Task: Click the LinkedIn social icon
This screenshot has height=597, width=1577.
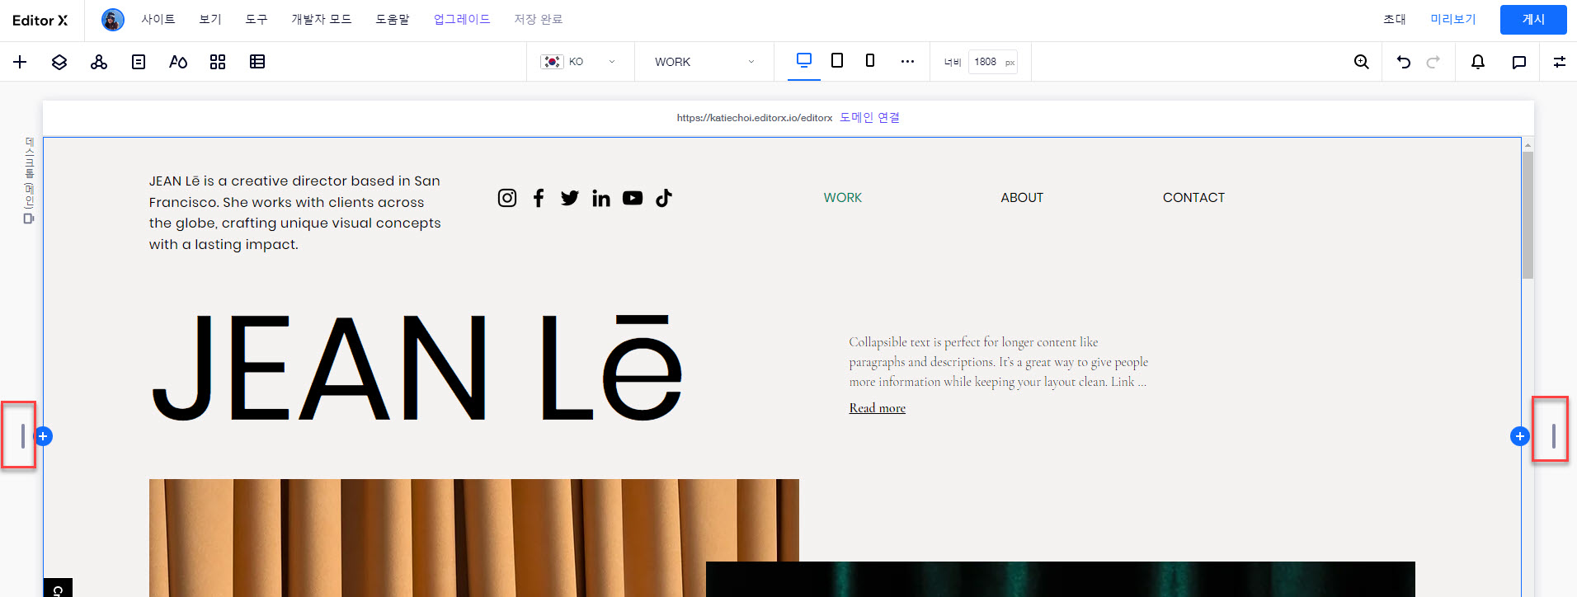Action: coord(601,198)
